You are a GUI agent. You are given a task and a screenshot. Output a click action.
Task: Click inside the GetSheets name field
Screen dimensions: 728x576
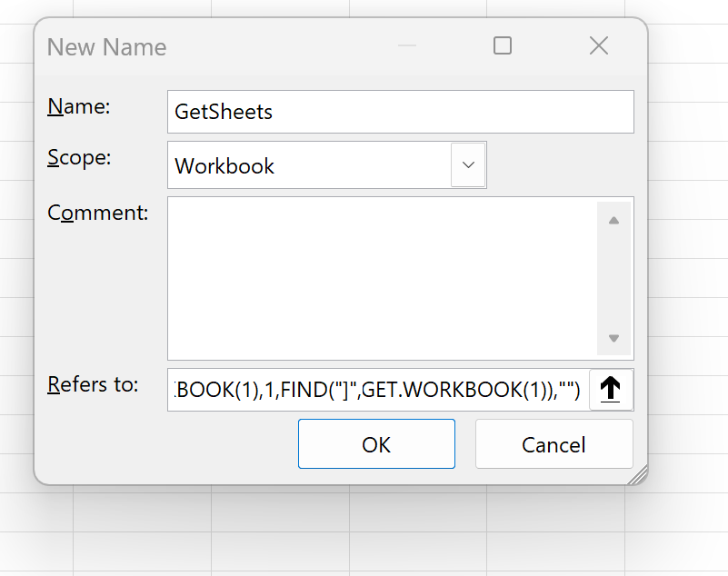400,112
